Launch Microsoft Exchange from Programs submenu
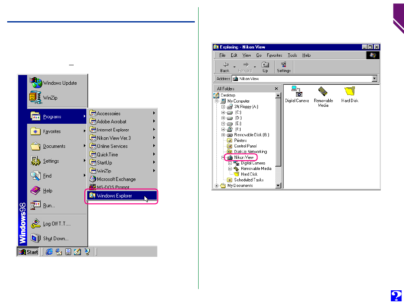Image resolution: width=404 pixels, height=303 pixels. click(122, 179)
